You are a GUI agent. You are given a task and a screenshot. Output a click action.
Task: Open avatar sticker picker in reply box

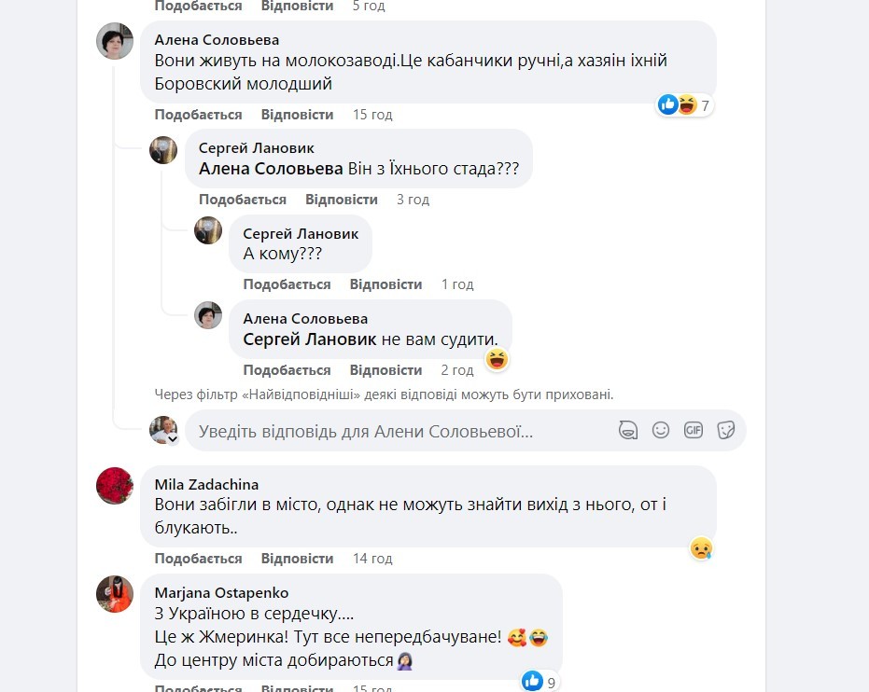click(x=628, y=430)
